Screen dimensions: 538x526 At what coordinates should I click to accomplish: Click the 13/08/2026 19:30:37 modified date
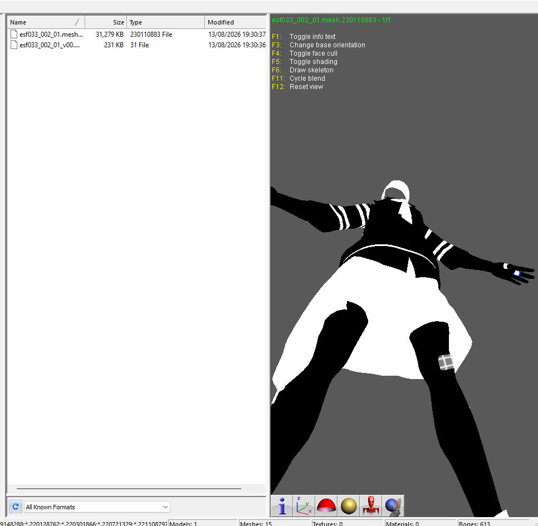click(237, 35)
